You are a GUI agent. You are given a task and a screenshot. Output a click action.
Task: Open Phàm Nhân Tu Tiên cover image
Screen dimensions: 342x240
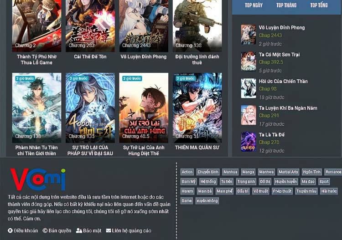pos(36,107)
